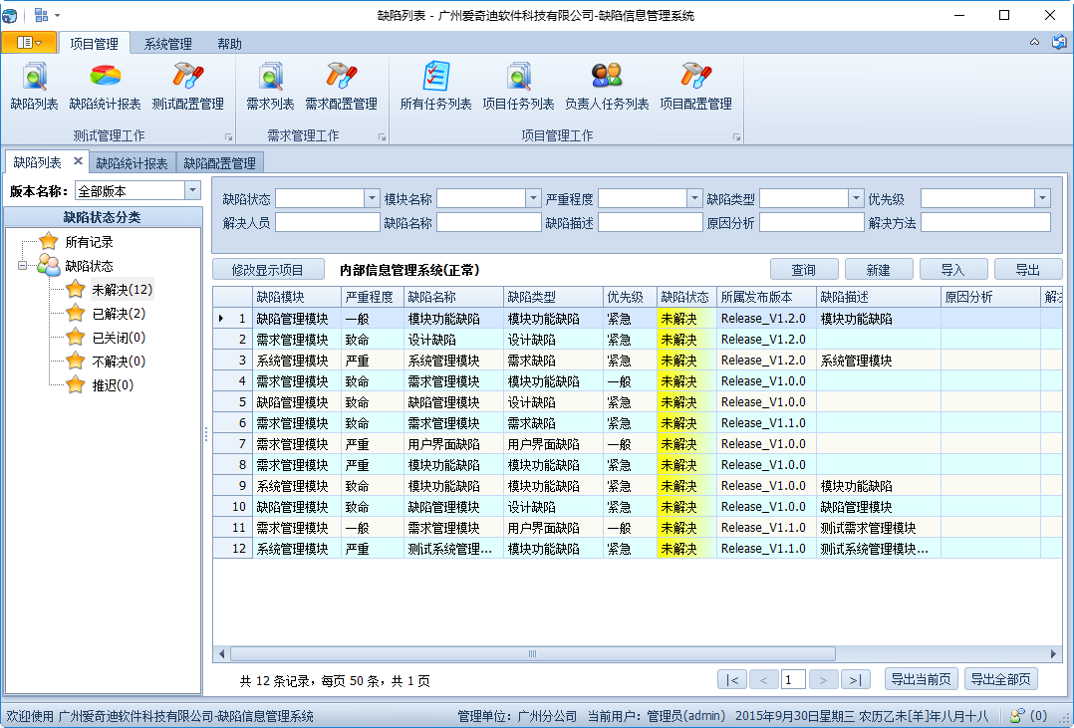Open the 缺陷列表 ribbon icon
Screen dimensions: 1074x728
tap(34, 77)
